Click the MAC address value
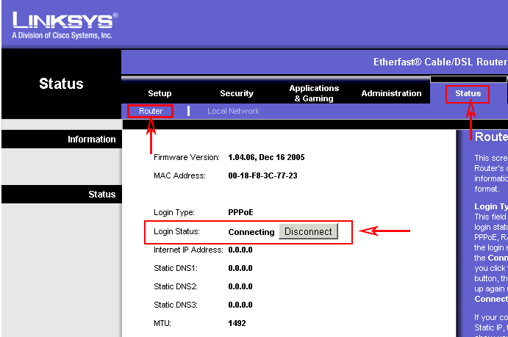The image size is (508, 337). (x=262, y=175)
